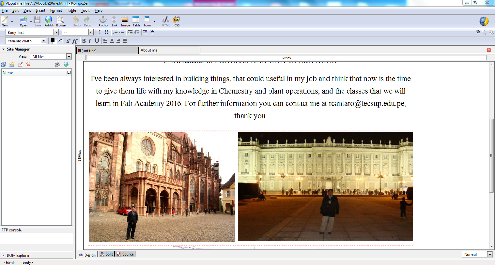Create a new folder in Site Manager
The height and width of the screenshot is (265, 495).
pyautogui.click(x=12, y=65)
